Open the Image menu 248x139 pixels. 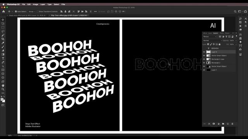tap(35, 4)
